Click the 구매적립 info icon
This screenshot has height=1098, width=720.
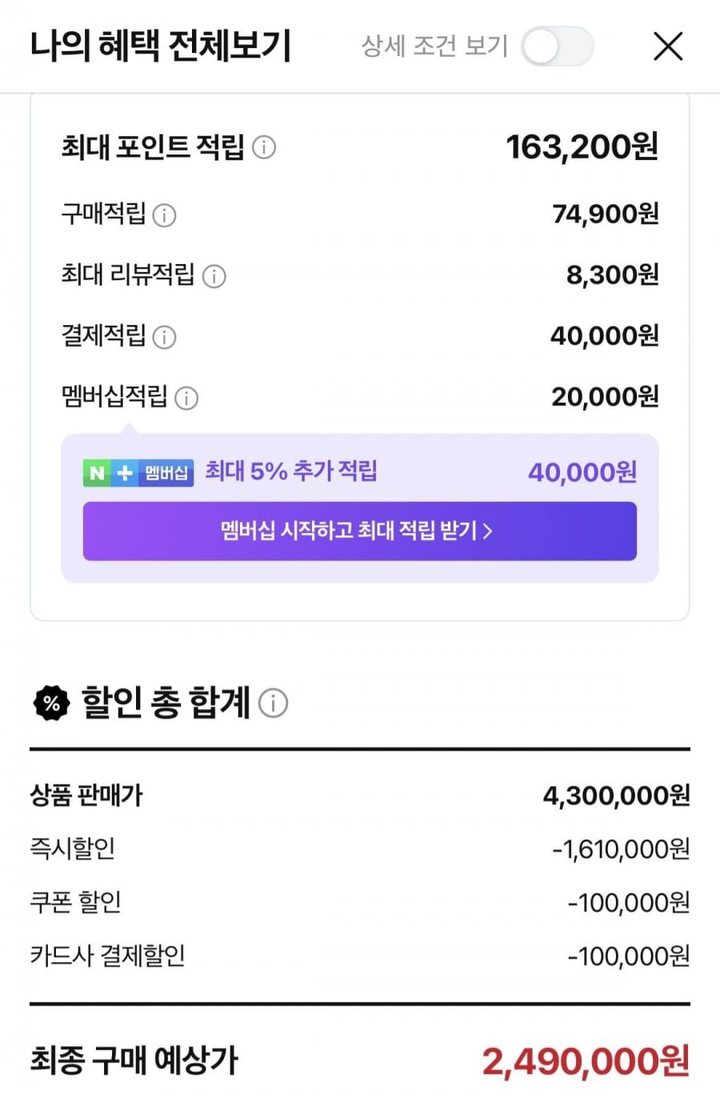coord(164,215)
